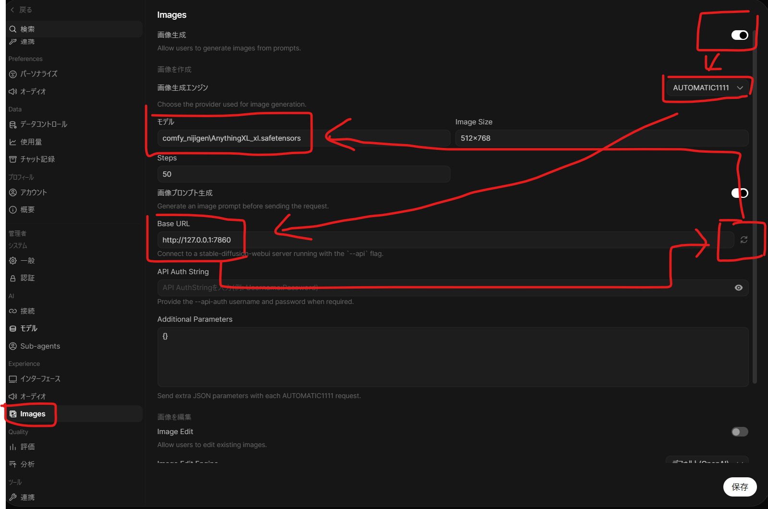Click the 保存 save button

click(x=740, y=487)
